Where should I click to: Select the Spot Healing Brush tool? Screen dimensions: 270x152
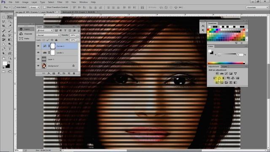click(x=4, y=31)
